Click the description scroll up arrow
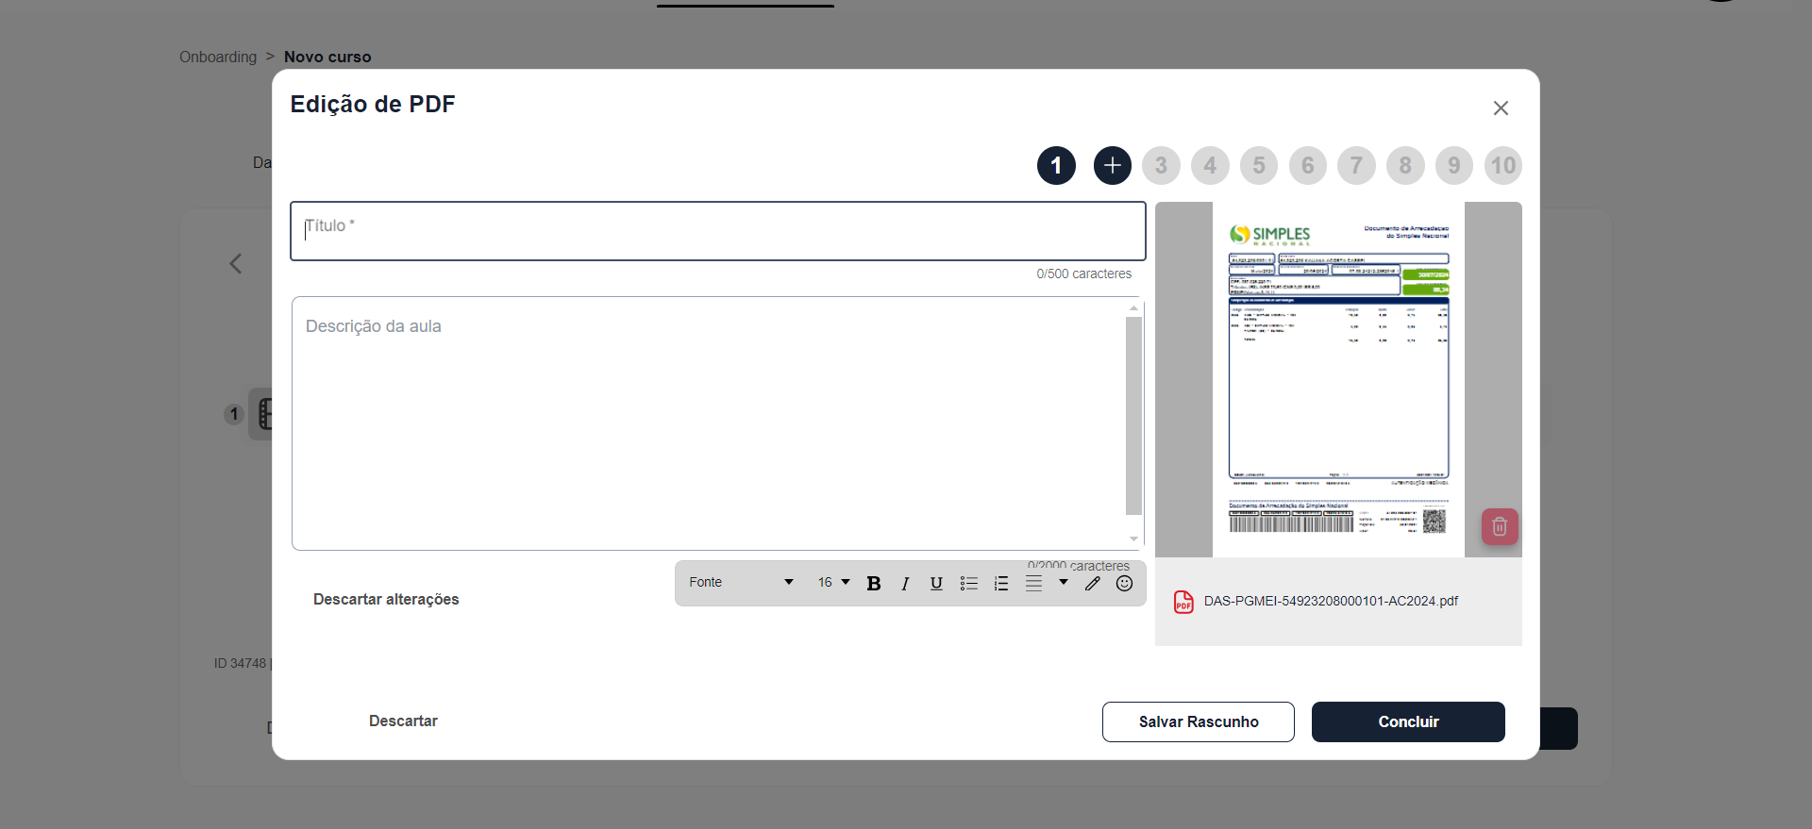The height and width of the screenshot is (829, 1812). point(1134,308)
